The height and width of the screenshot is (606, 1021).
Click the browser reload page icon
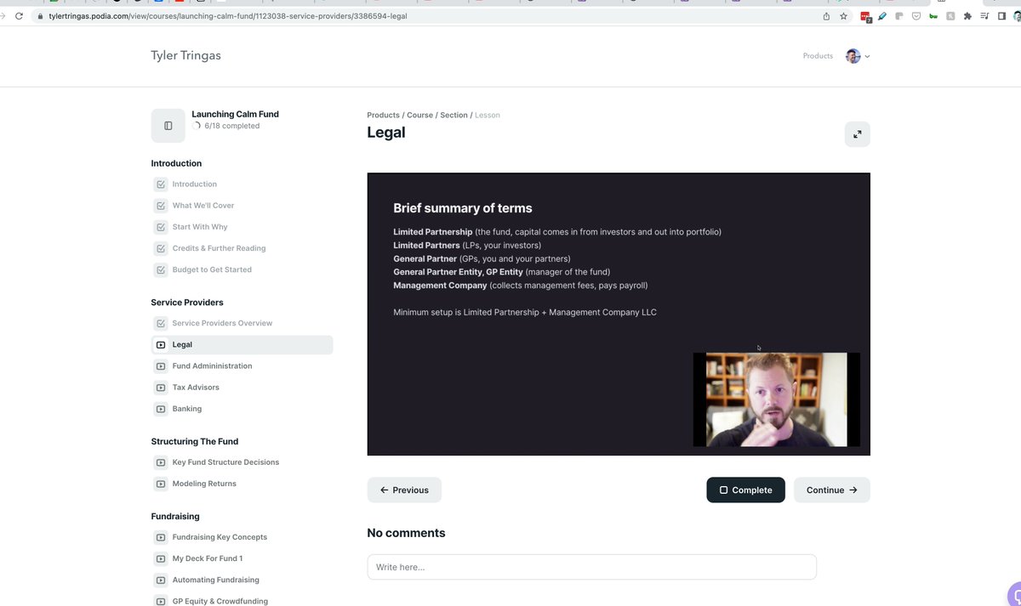20,16
